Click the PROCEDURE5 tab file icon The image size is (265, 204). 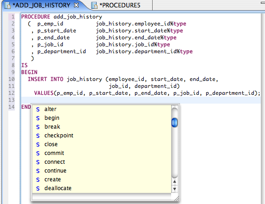pos(94,6)
